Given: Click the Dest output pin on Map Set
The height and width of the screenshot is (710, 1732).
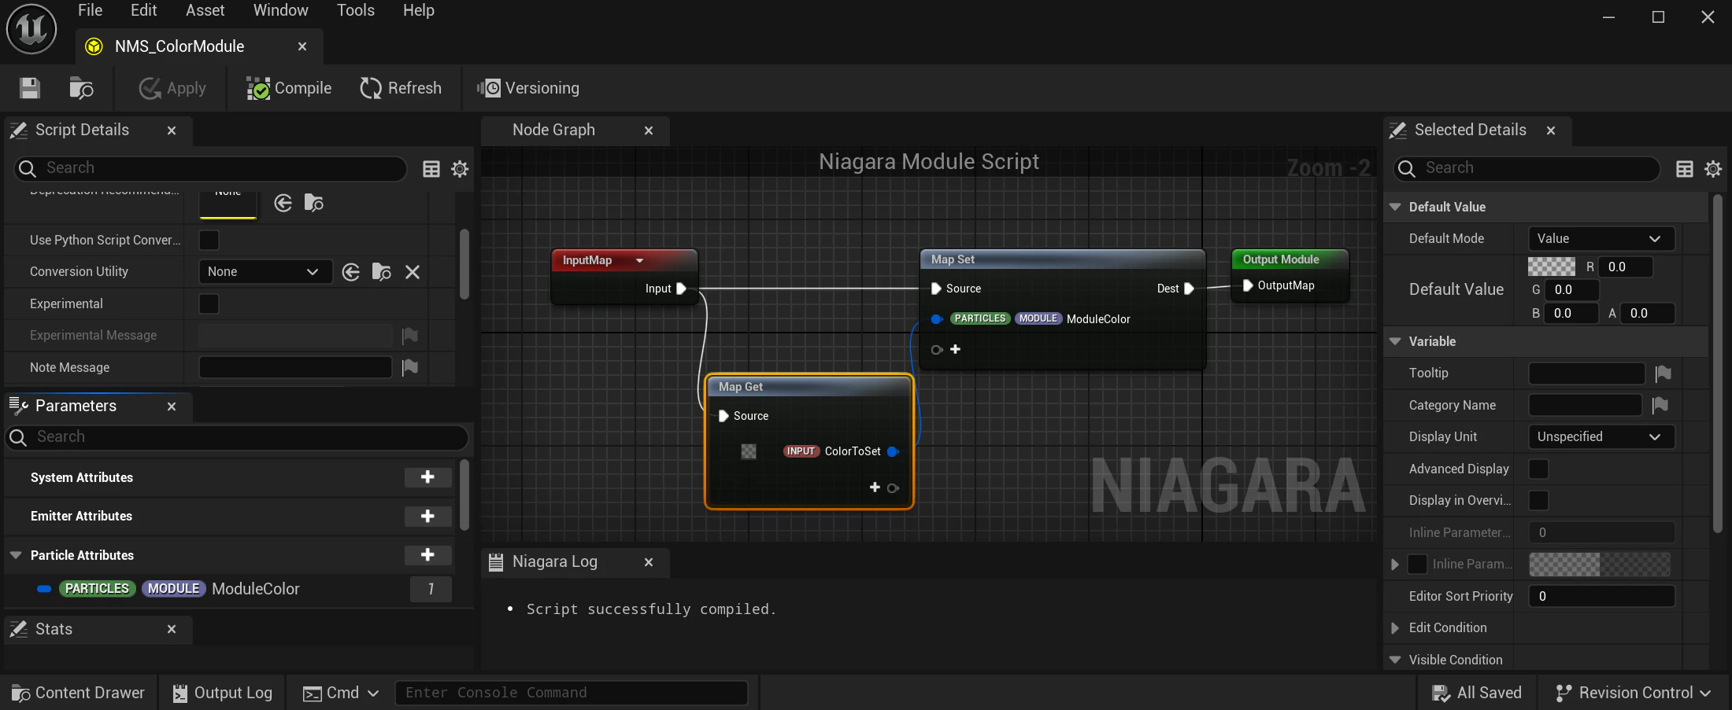Looking at the screenshot, I should click(x=1190, y=289).
